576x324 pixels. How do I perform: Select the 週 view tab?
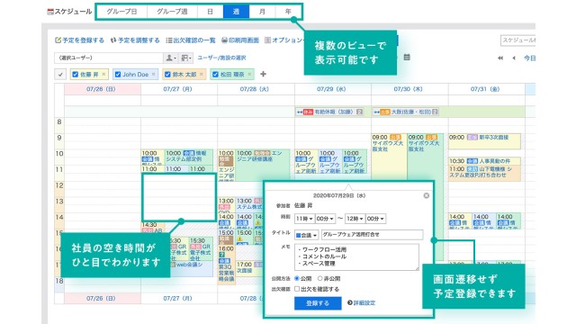(236, 12)
